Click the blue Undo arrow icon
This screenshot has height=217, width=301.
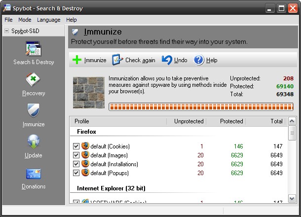coord(167,60)
